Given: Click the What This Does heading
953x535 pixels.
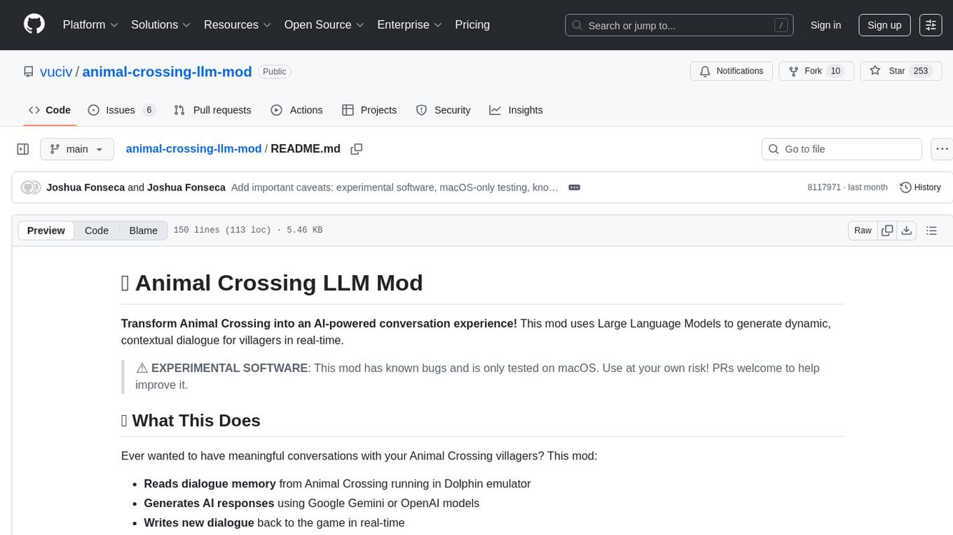Looking at the screenshot, I should point(191,420).
